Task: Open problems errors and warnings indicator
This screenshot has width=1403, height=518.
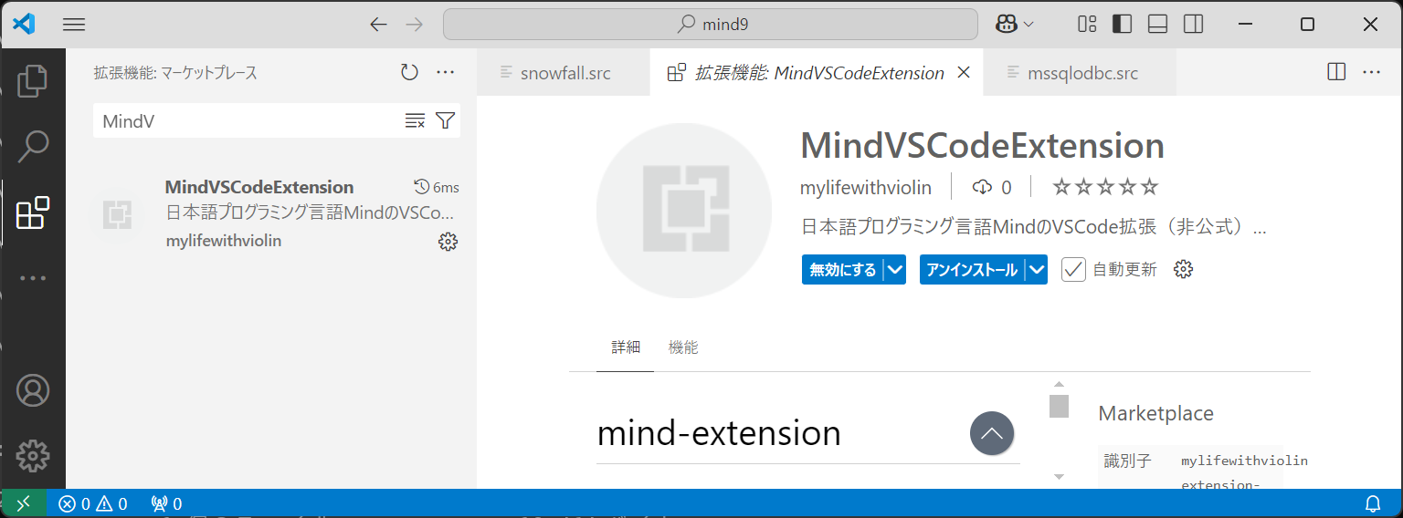Action: tap(93, 503)
